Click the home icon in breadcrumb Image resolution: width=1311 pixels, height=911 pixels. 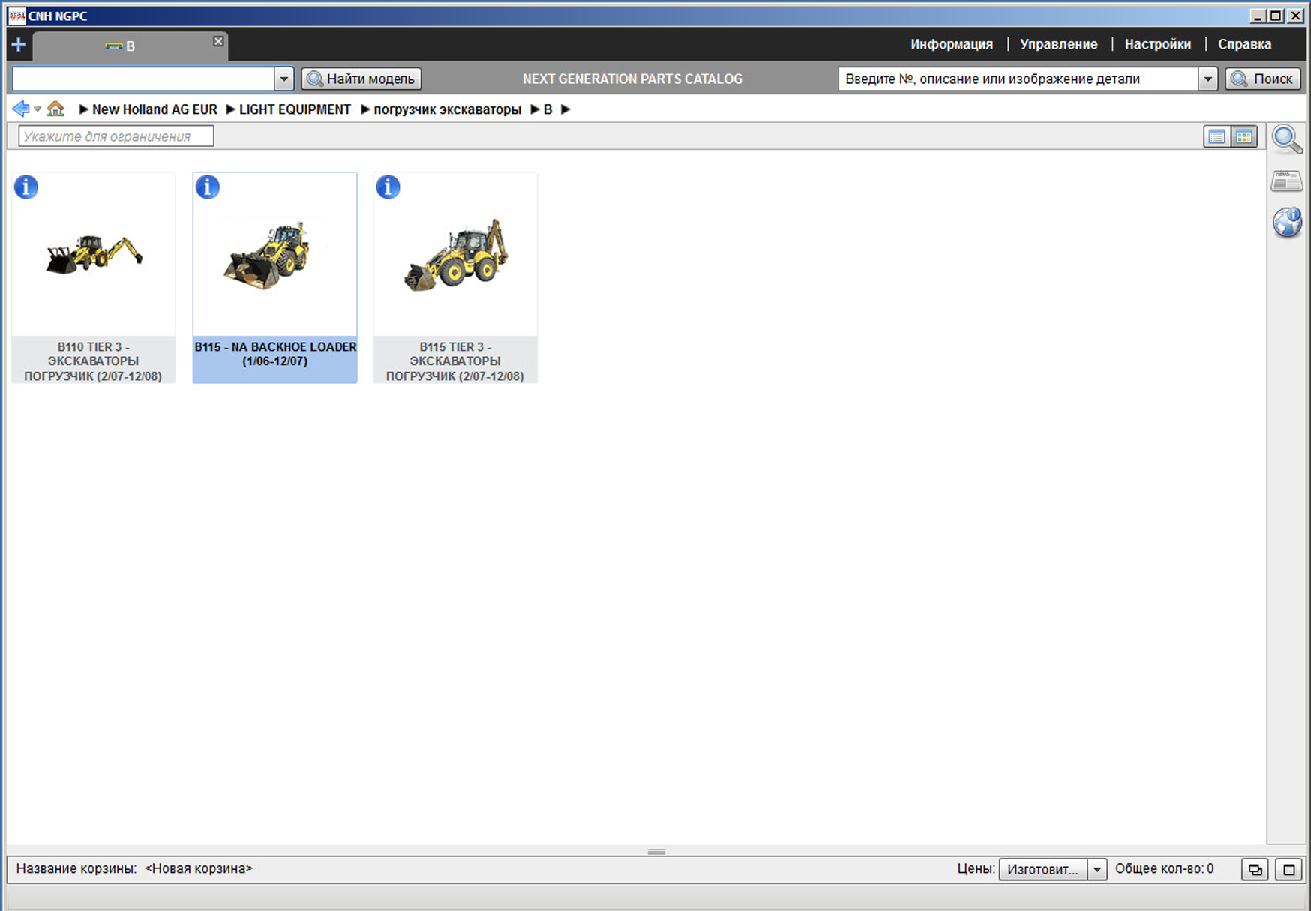pos(55,109)
